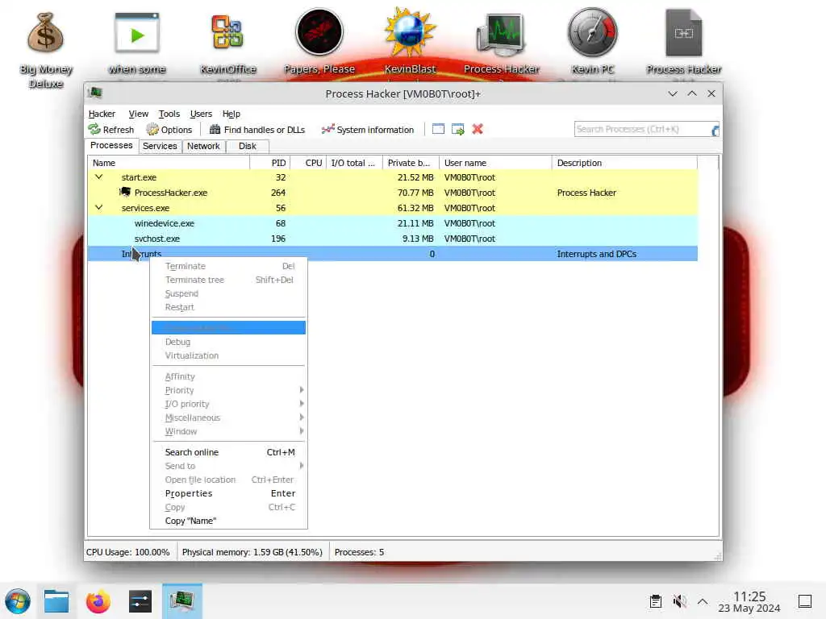Click the find window toolbar icon
The image size is (826, 619).
(438, 129)
